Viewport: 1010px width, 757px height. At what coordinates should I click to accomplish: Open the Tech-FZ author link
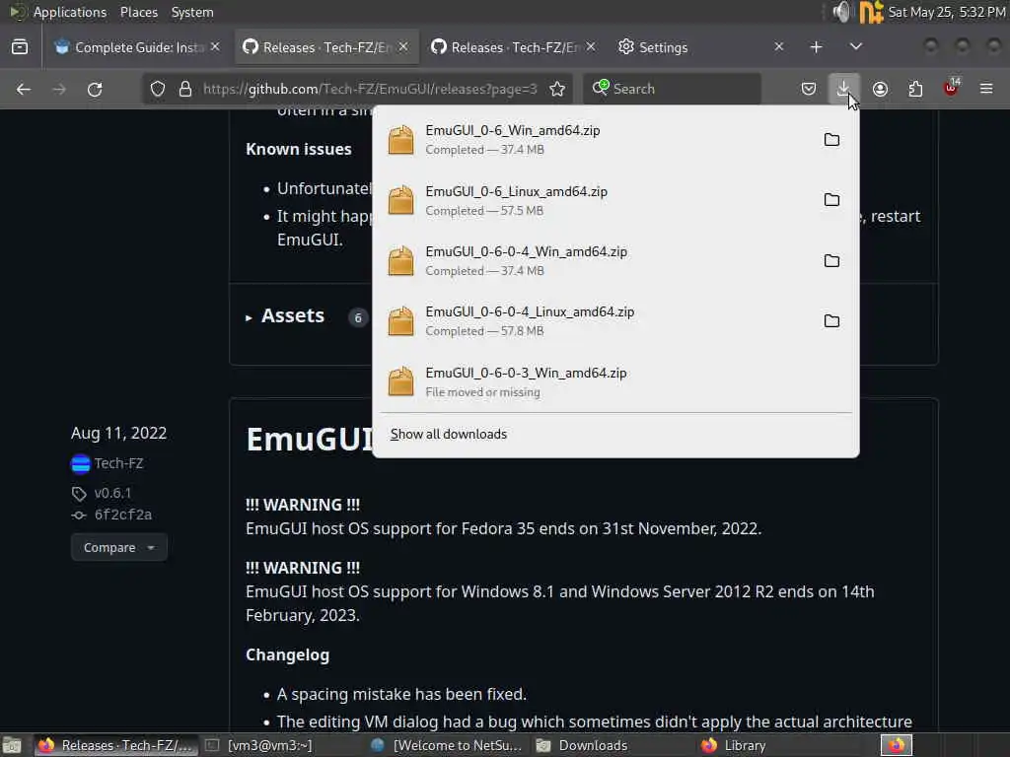[118, 463]
